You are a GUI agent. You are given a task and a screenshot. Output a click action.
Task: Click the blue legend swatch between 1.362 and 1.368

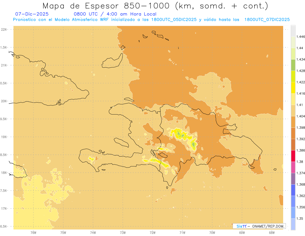pos(293,190)
